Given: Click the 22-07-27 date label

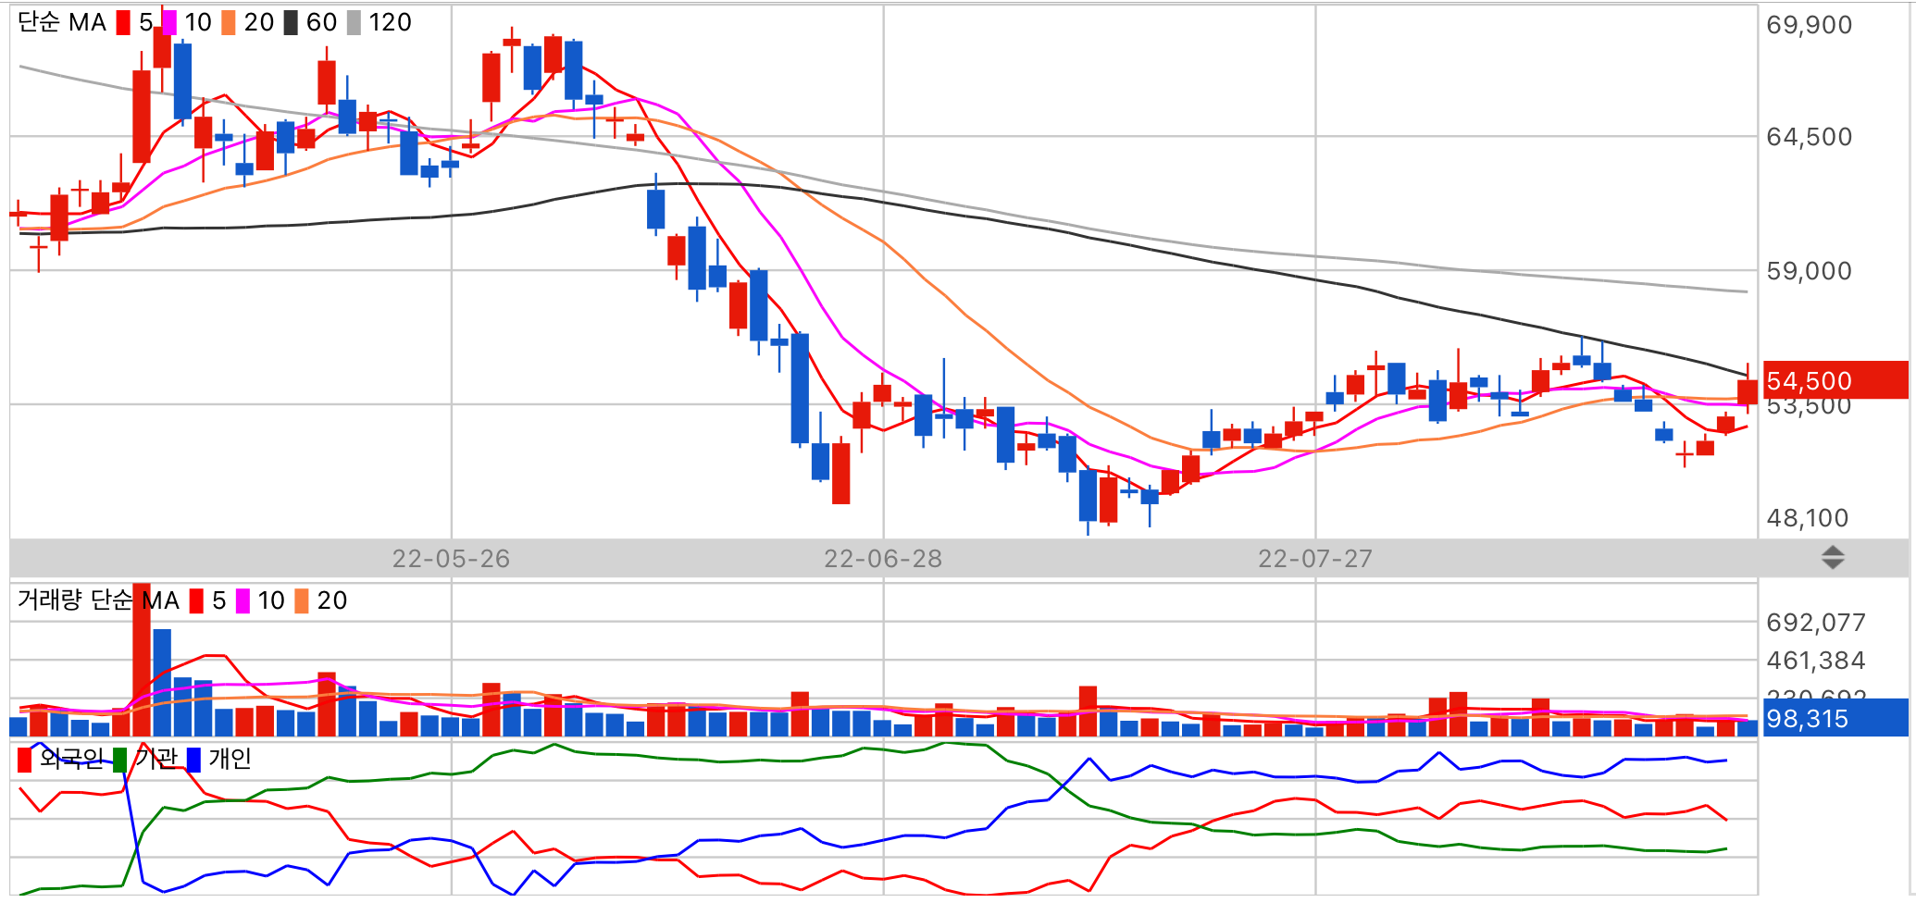Looking at the screenshot, I should point(1315,559).
